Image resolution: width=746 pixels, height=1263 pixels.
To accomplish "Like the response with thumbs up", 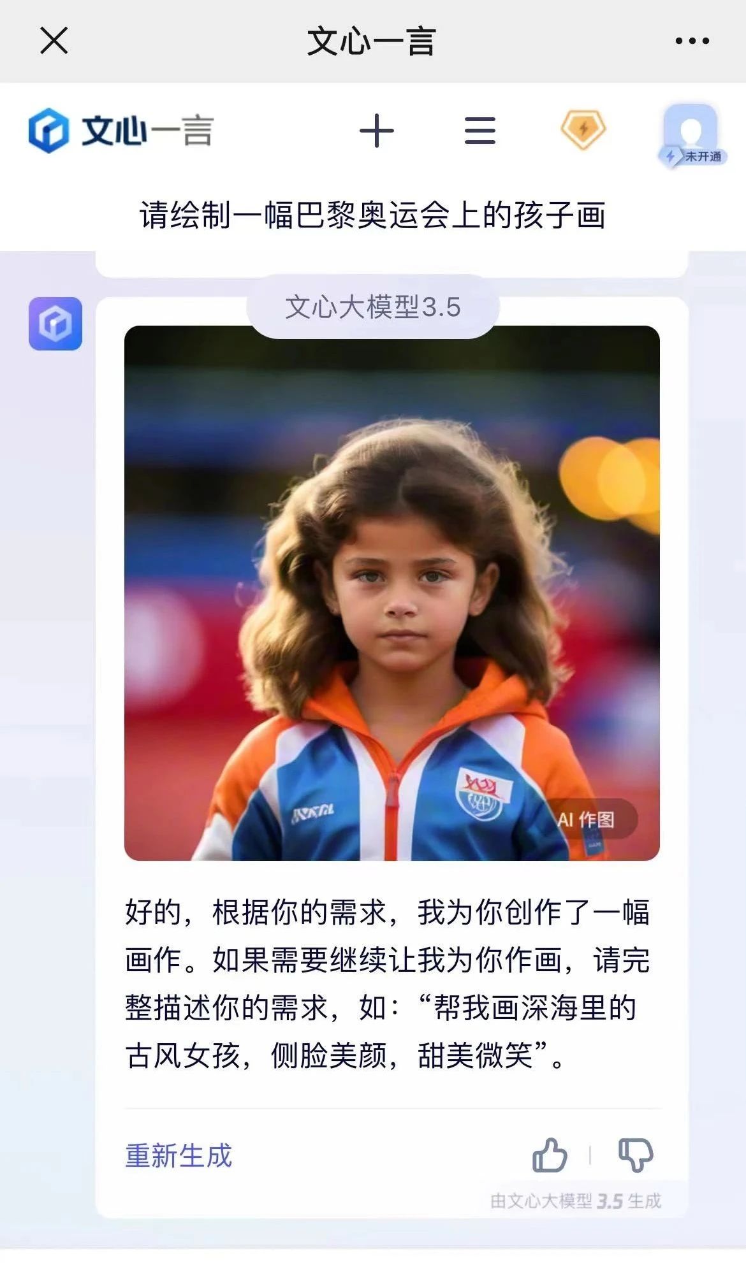I will (x=549, y=1155).
